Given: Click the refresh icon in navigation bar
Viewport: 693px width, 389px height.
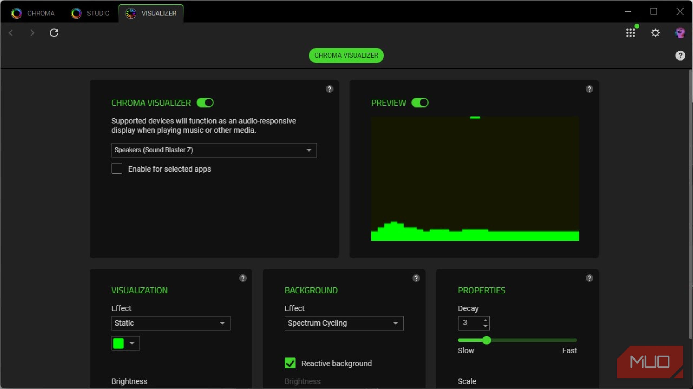Looking at the screenshot, I should tap(54, 33).
